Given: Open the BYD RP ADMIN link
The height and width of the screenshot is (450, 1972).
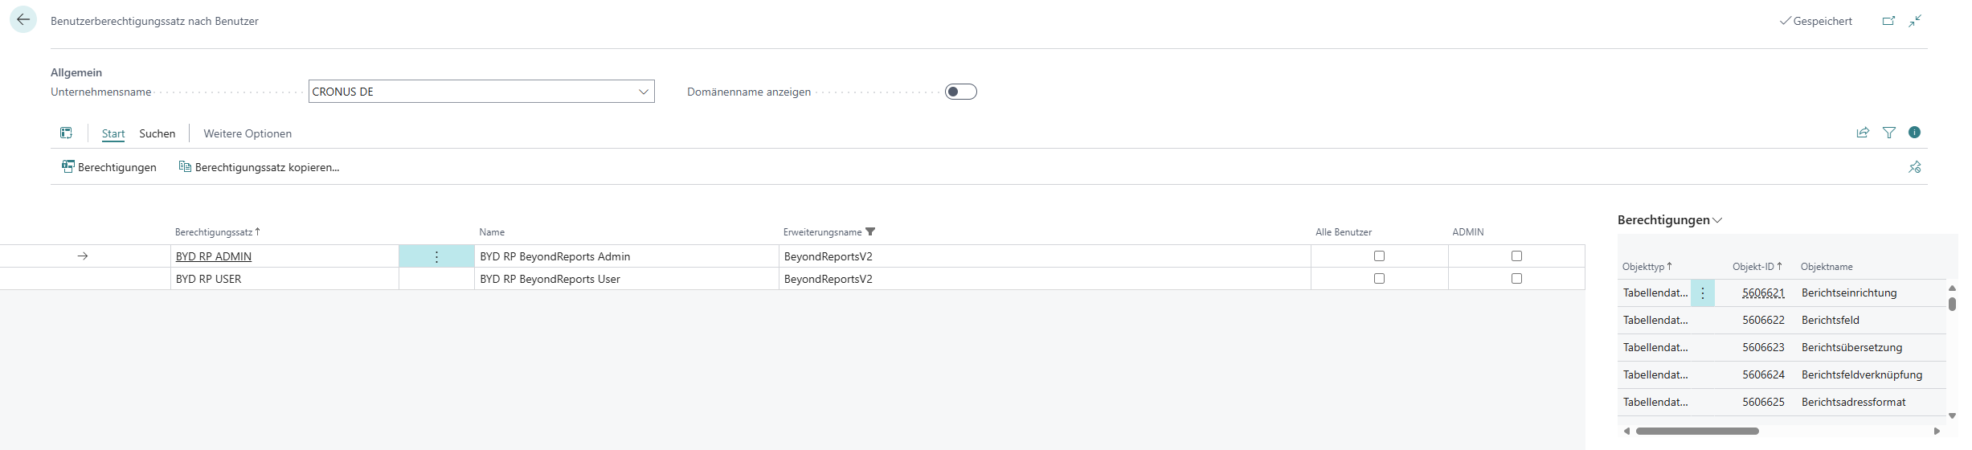Looking at the screenshot, I should point(214,256).
